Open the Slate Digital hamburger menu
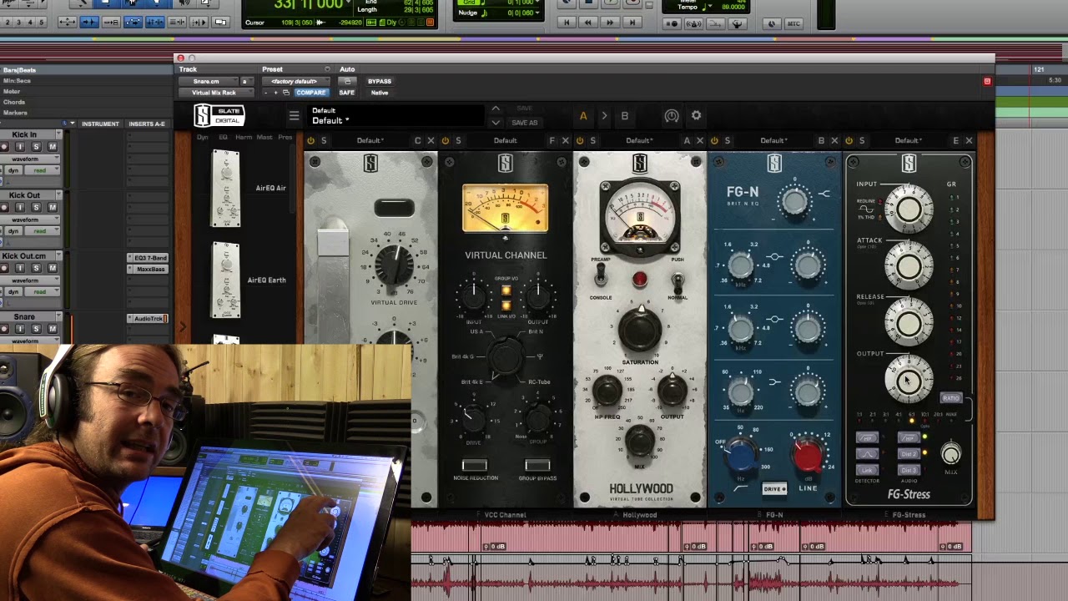 [294, 116]
